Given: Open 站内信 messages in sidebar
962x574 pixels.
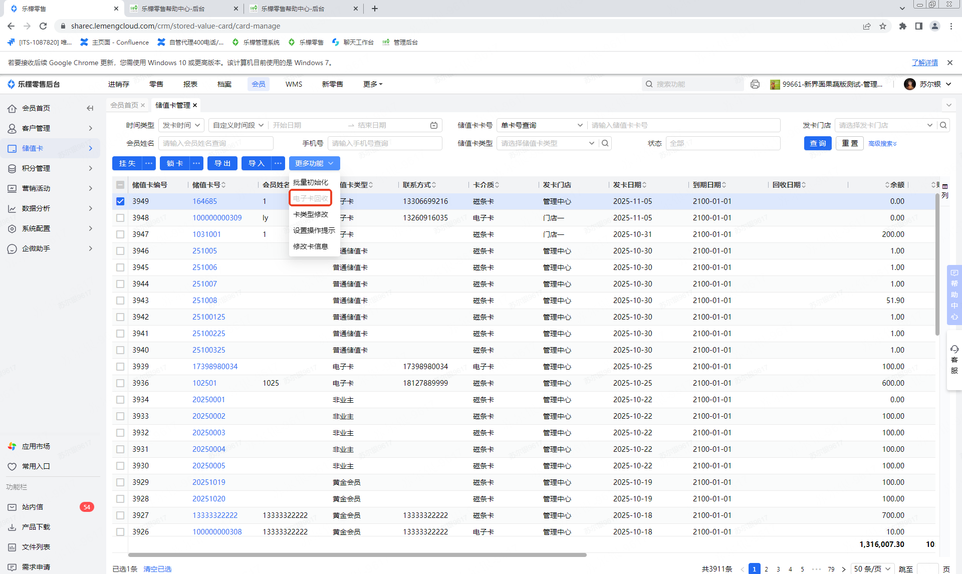Looking at the screenshot, I should point(33,507).
